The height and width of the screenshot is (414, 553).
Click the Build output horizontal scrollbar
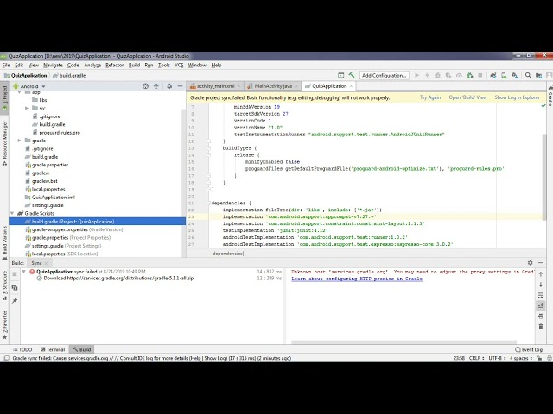coord(404,342)
